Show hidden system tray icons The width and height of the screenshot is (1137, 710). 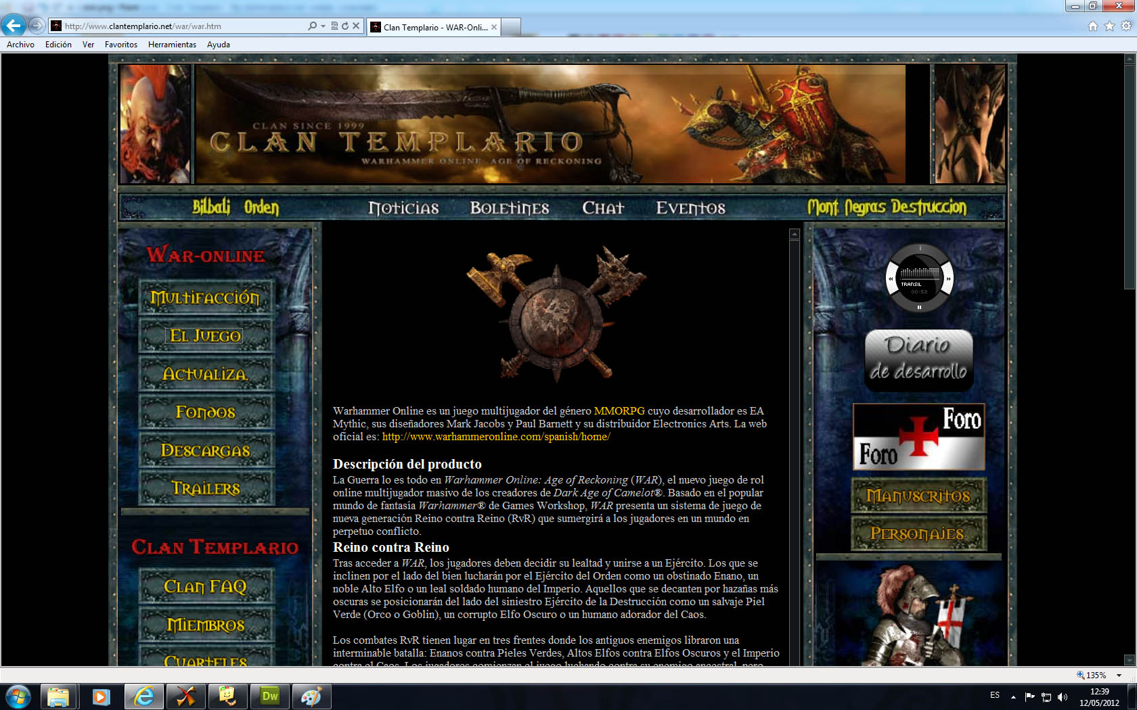(1013, 696)
